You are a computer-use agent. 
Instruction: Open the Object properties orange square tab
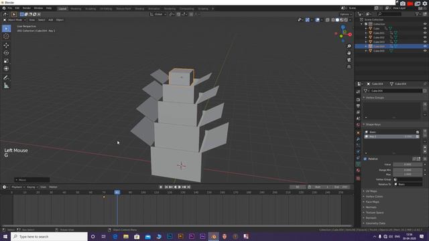[358, 133]
